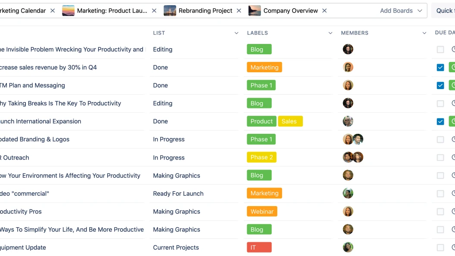Close the Marketing: Product Launch board chip
This screenshot has width=455, height=256.
point(154,11)
